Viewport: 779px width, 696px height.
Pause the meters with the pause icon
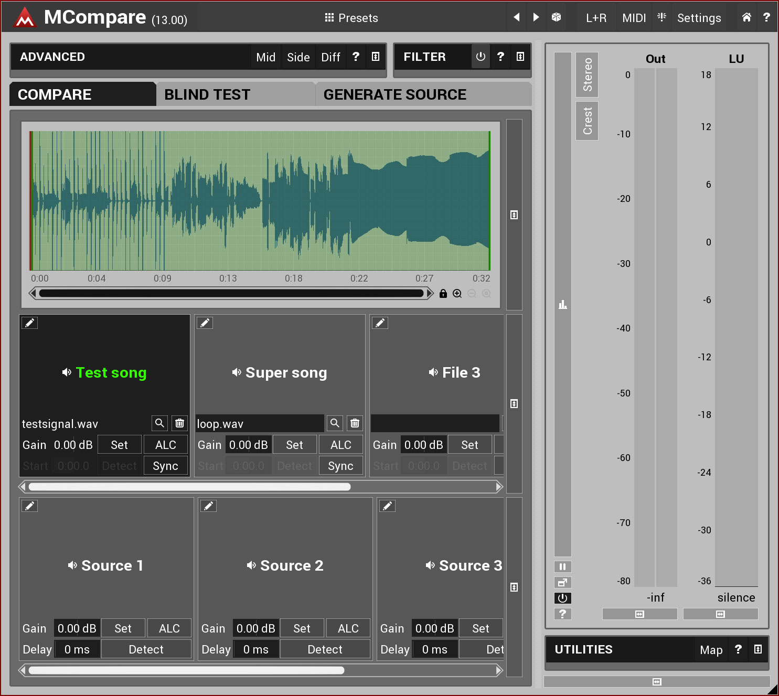point(562,566)
